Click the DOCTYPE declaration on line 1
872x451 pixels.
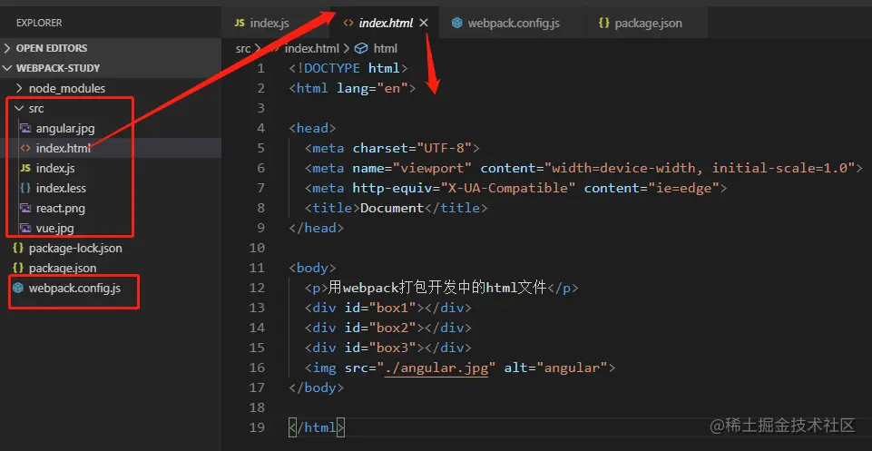click(348, 68)
